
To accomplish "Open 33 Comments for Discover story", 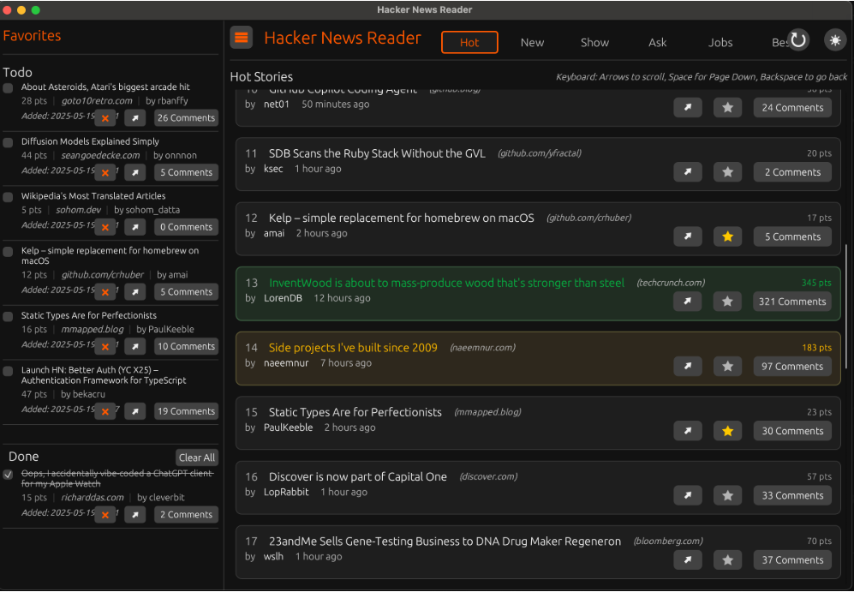I will tap(792, 495).
